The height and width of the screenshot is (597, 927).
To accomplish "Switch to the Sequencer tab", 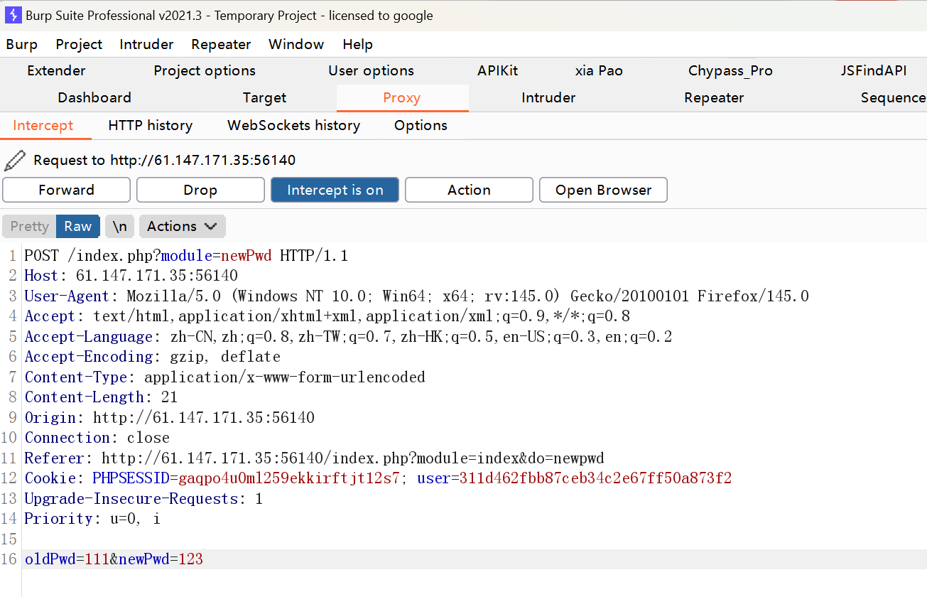I will click(x=894, y=97).
